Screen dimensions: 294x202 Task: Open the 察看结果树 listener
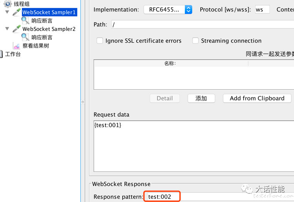click(35, 46)
